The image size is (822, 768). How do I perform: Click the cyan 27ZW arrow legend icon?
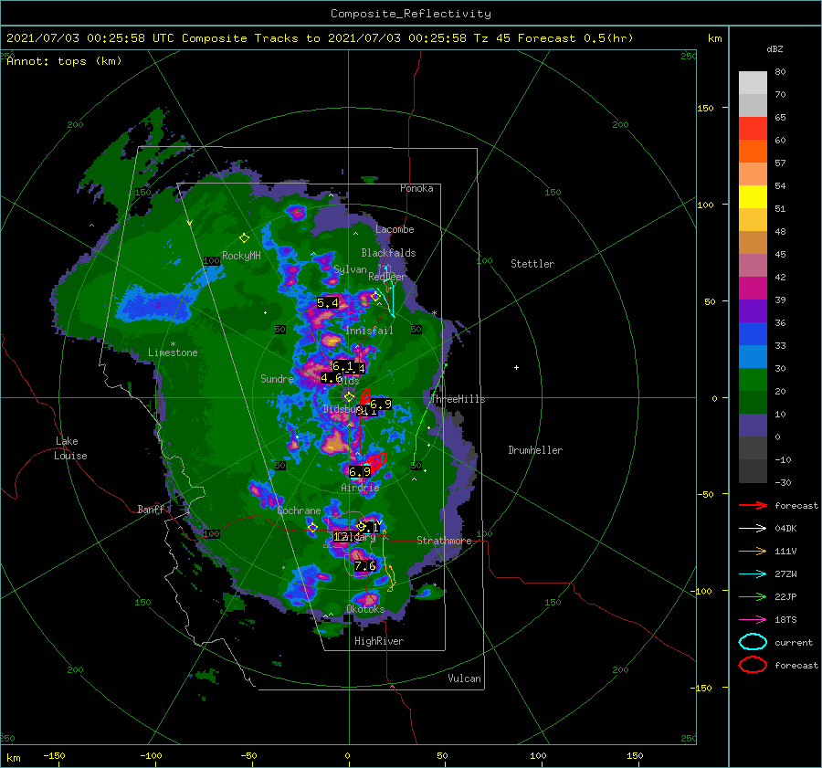pos(753,574)
